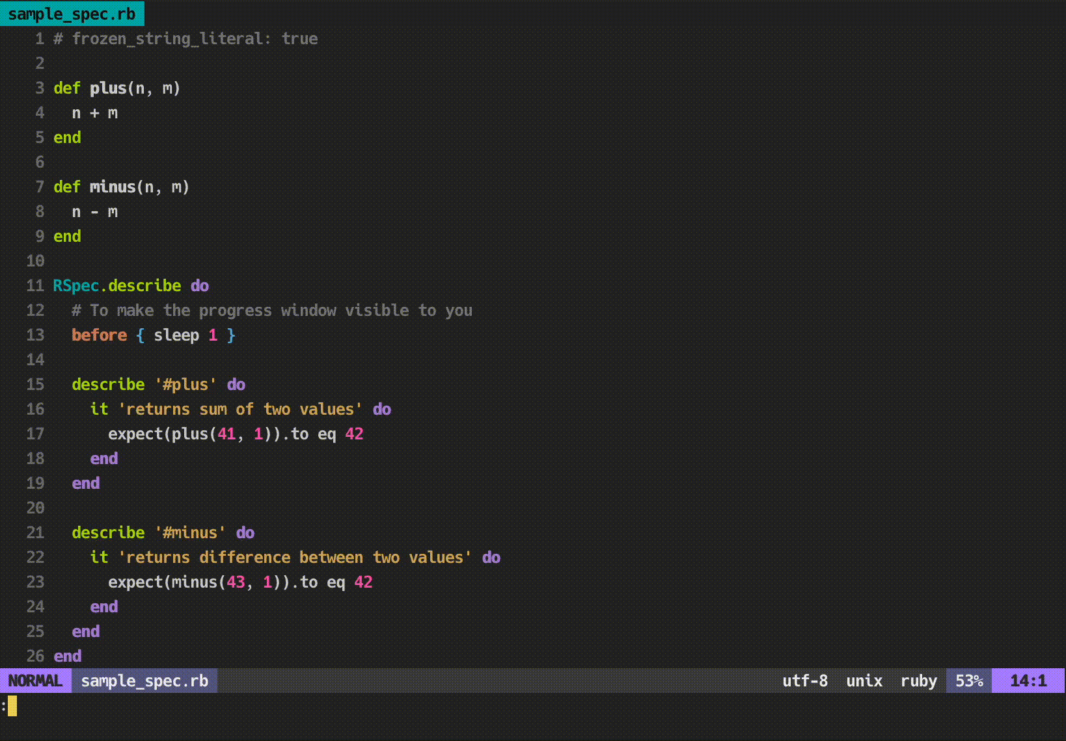Click the NORMAL mode indicator
This screenshot has width=1066, height=741.
coord(36,681)
